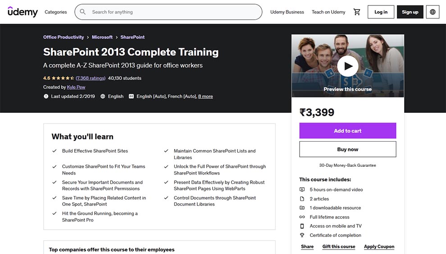The width and height of the screenshot is (446, 254).
Task: Expand the 8 more subtitles link
Action: [205, 97]
